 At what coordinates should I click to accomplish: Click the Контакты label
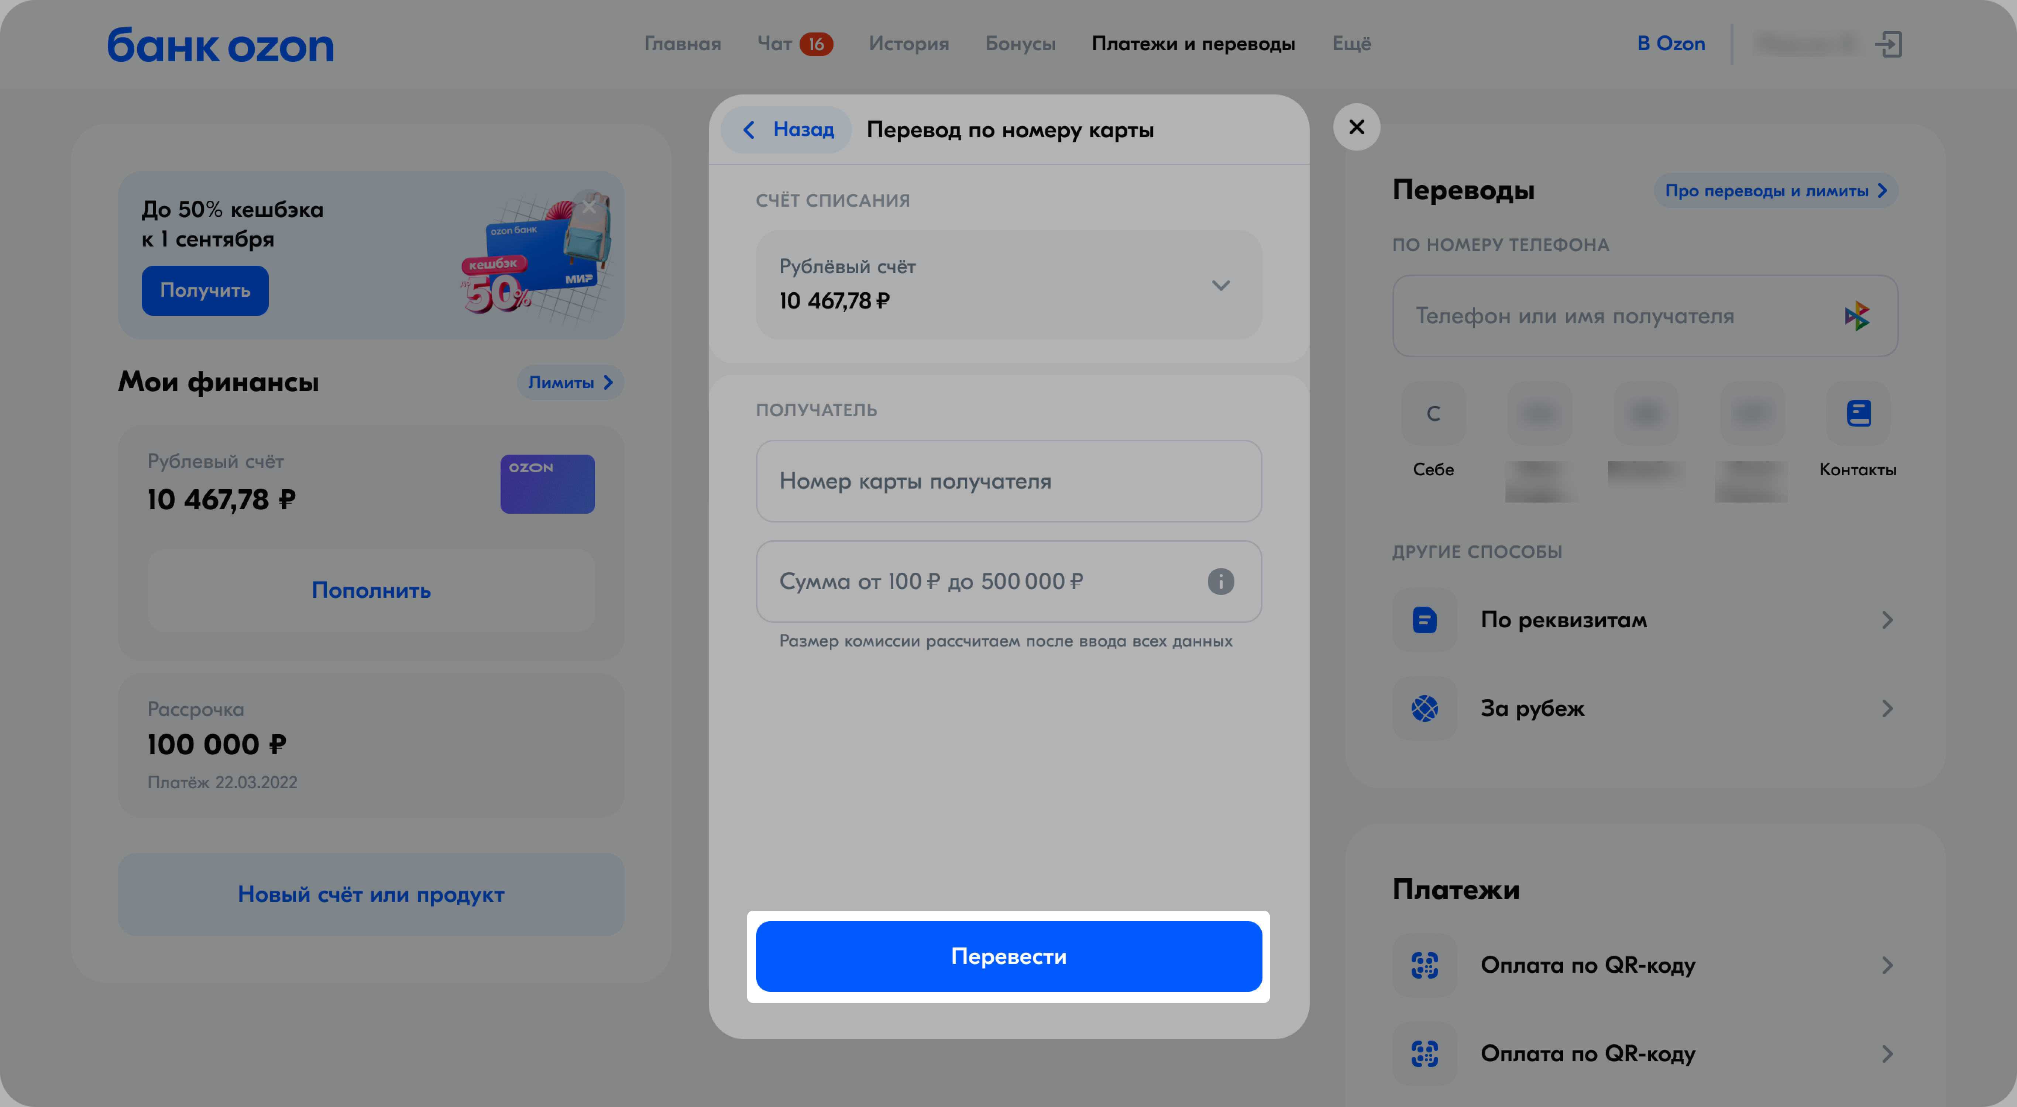tap(1857, 469)
